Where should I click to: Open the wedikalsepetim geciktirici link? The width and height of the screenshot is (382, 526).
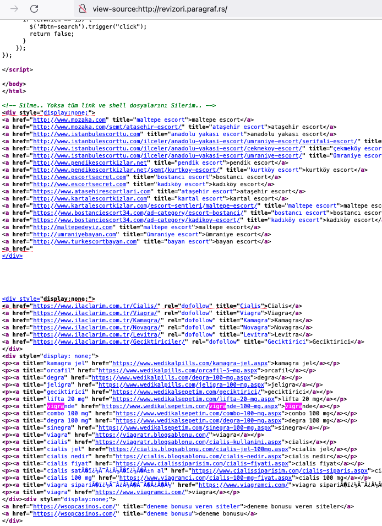point(187,392)
